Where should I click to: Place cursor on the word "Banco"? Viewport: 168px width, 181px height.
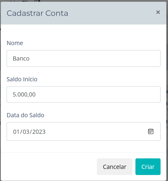pos(21,59)
